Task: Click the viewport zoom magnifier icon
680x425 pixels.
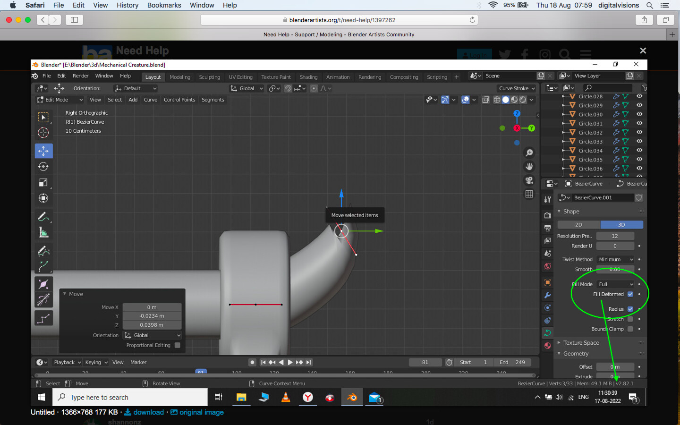Action: [x=529, y=153]
